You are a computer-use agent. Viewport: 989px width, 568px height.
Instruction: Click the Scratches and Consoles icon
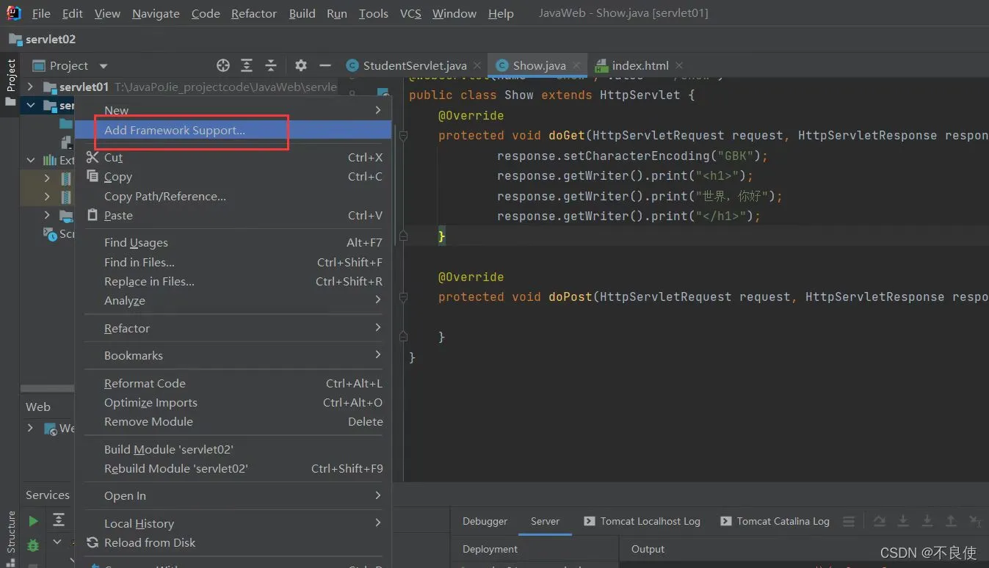tap(50, 234)
